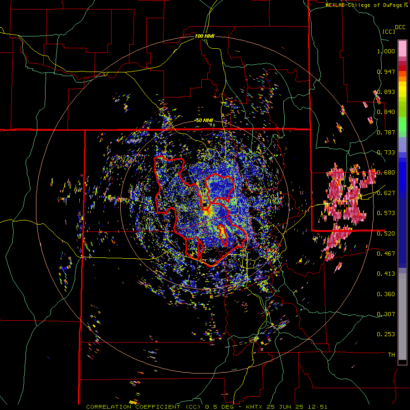Click the 1.000 scale value
Screen dimensions: 410x410
click(386, 51)
